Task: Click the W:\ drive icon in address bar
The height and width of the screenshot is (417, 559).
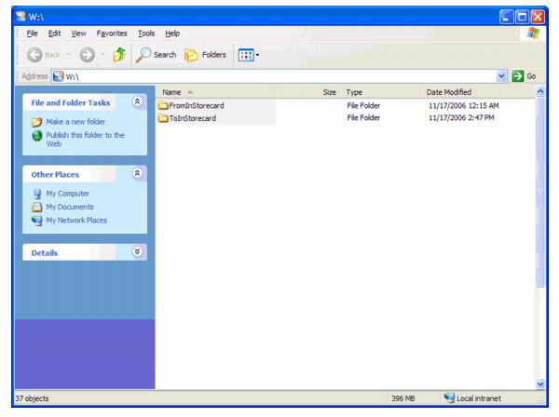Action: click(x=58, y=76)
